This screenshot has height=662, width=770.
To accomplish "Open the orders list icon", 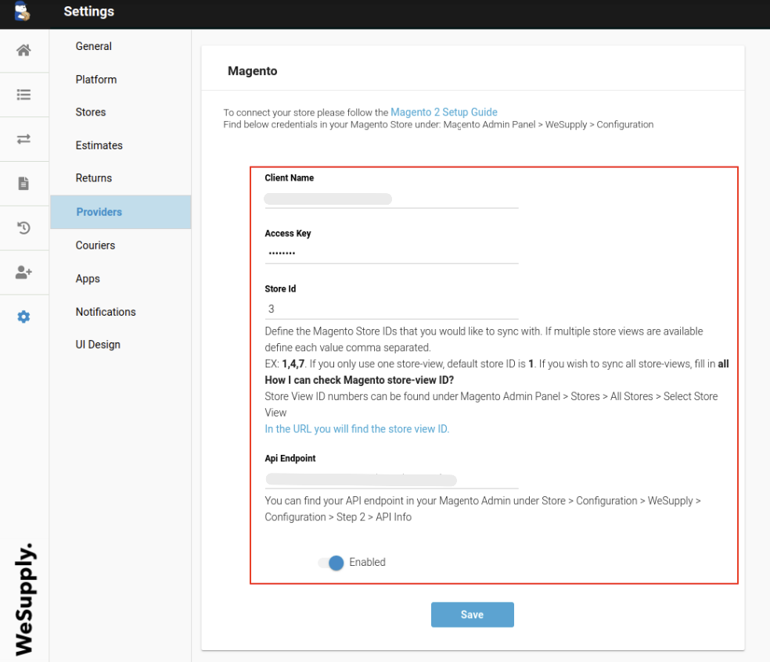I will click(23, 95).
